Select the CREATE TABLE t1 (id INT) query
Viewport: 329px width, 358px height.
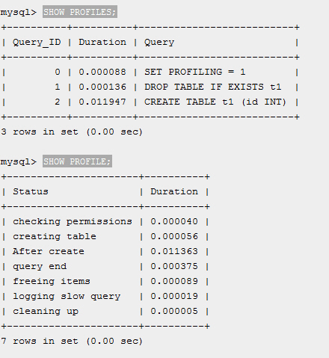[x=215, y=102]
